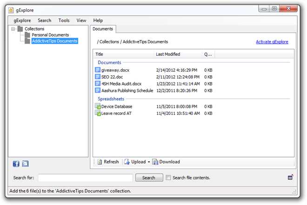The image size is (307, 205).
Task: Sort by the Title column header
Action: tap(123, 54)
